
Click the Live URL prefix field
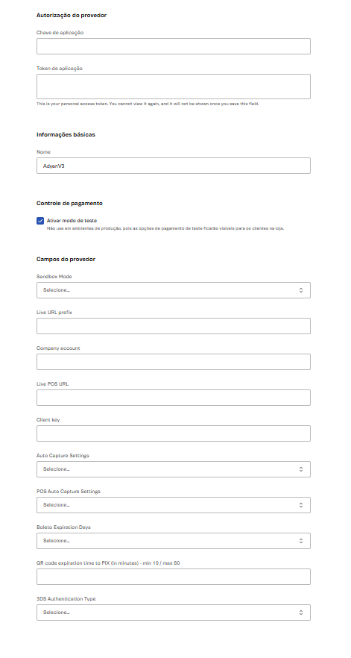point(173,326)
